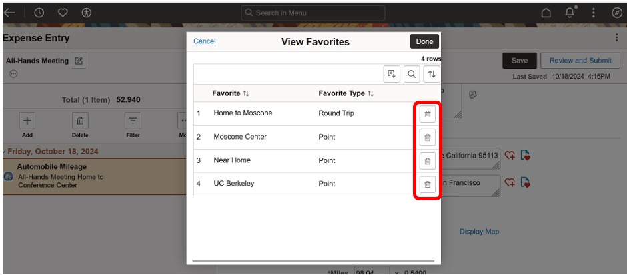Open the header actions three-dot menu
Image resolution: width=627 pixels, height=275 pixels.
point(593,13)
